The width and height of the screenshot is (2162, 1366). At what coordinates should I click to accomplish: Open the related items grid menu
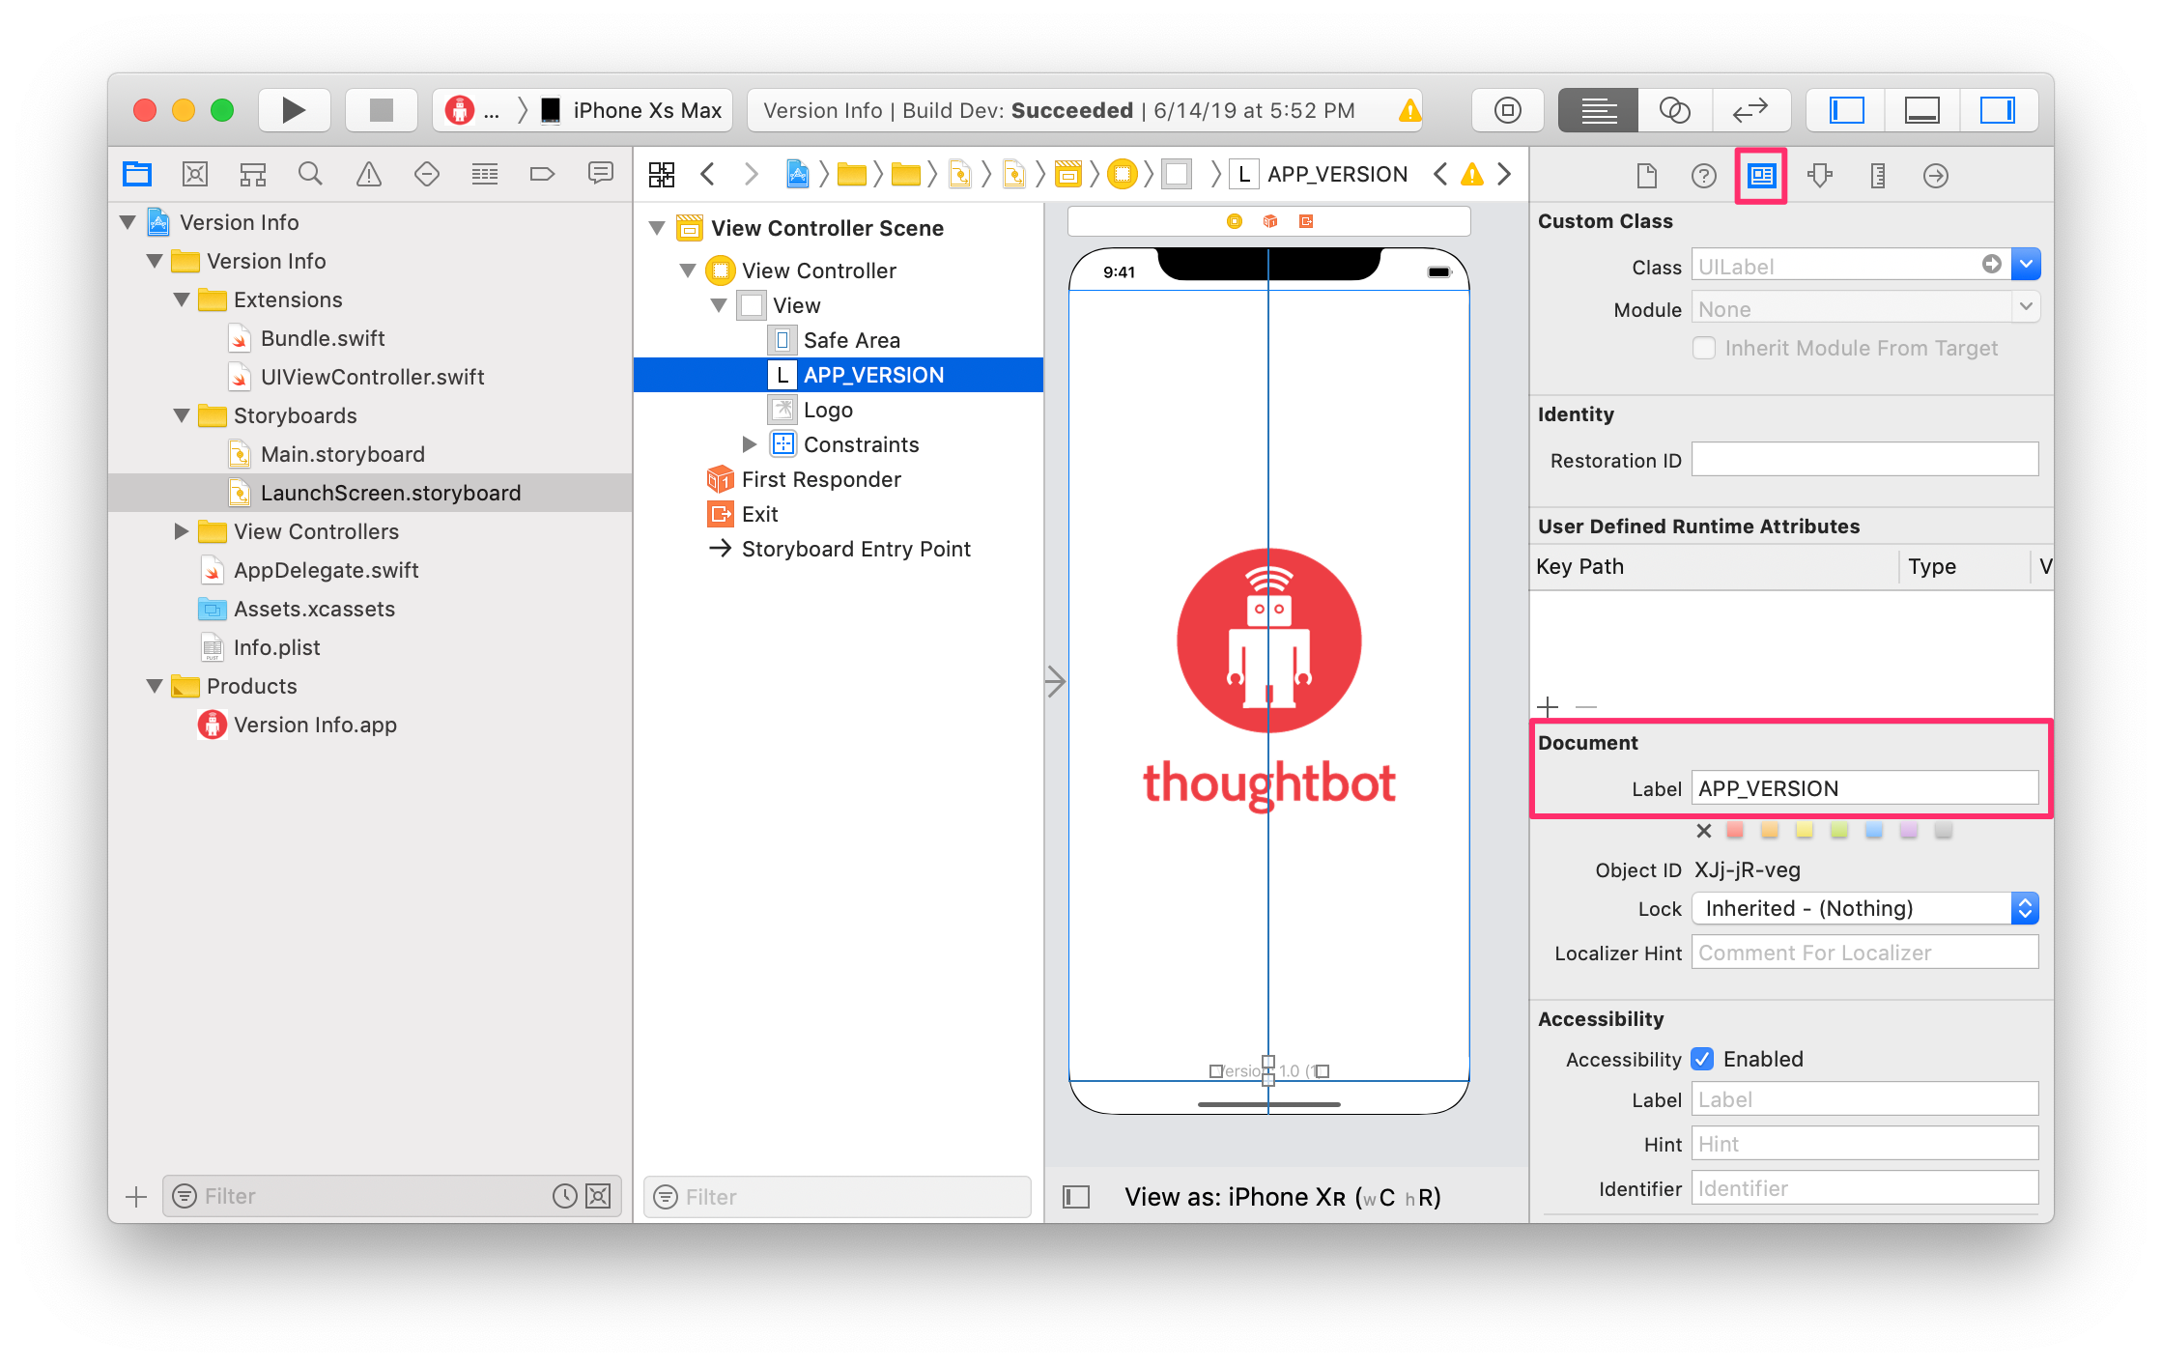[662, 175]
